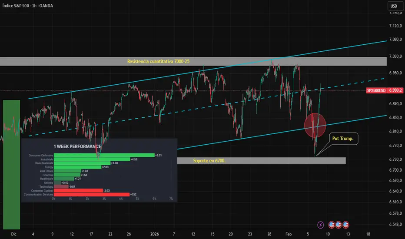Click the Financial sector label
Viewport: 405px width, 239px height.
pyautogui.click(x=48, y=175)
